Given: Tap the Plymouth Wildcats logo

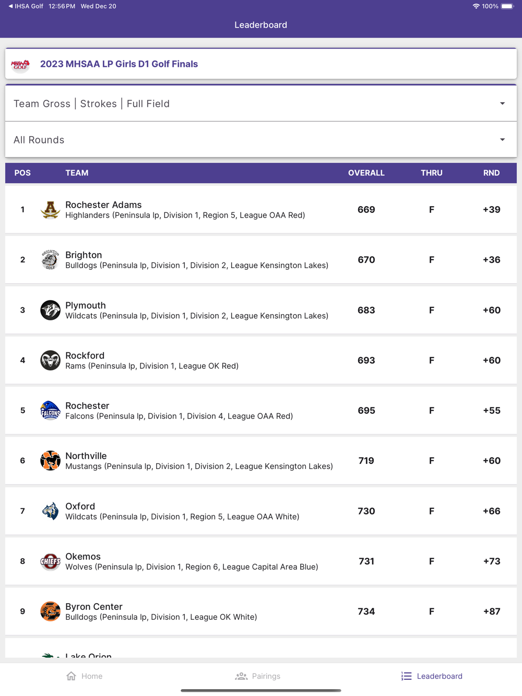Looking at the screenshot, I should (50, 310).
